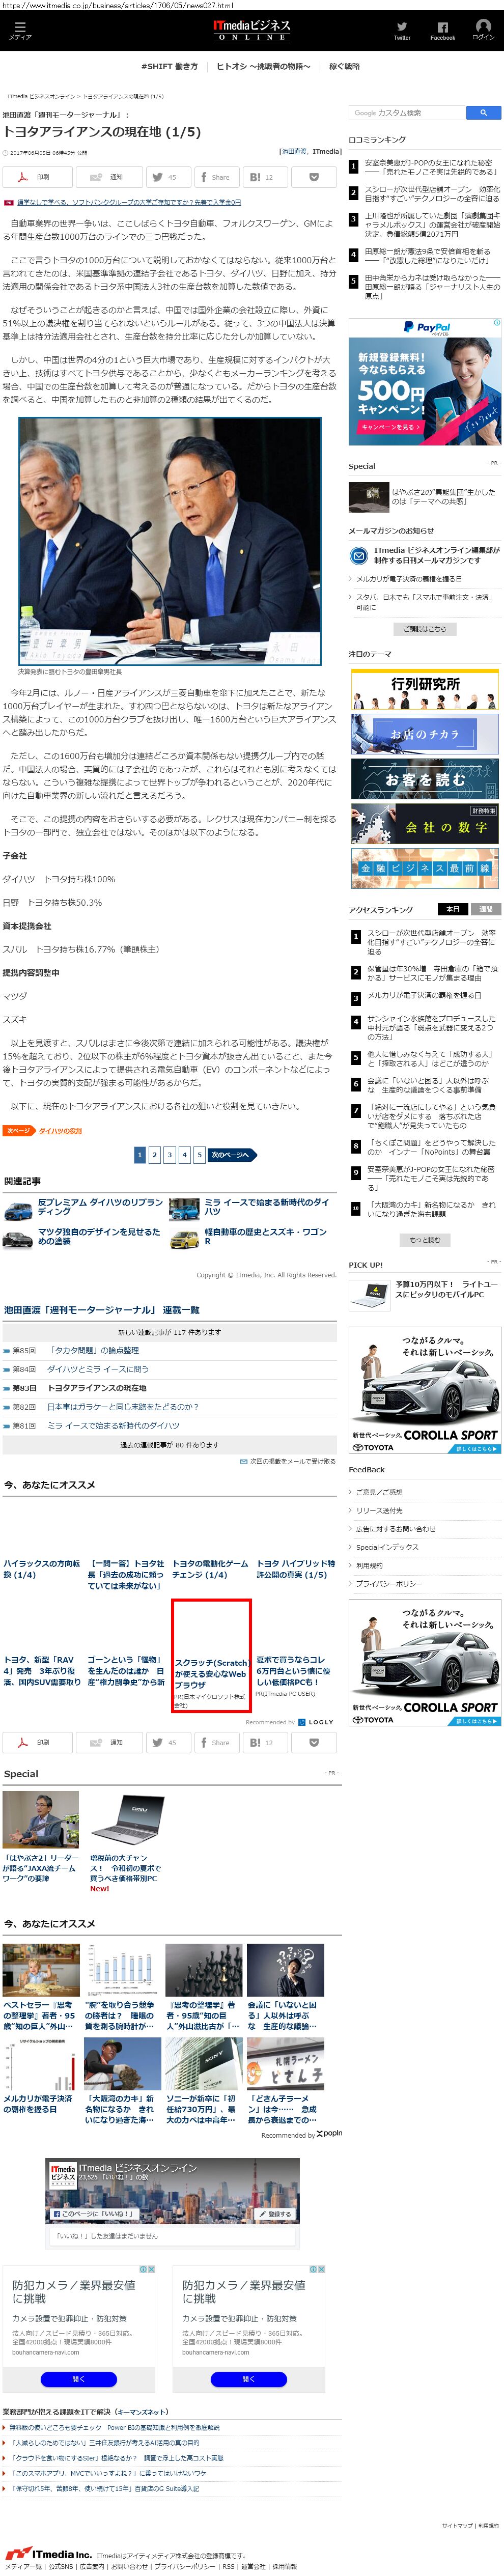Open the #SHIFT 働き方 nav item
Viewport: 504px width, 2576px height.
pos(169,67)
